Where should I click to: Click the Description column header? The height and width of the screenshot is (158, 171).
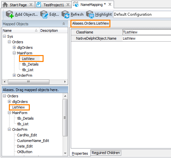pyautogui.click(x=54, y=30)
